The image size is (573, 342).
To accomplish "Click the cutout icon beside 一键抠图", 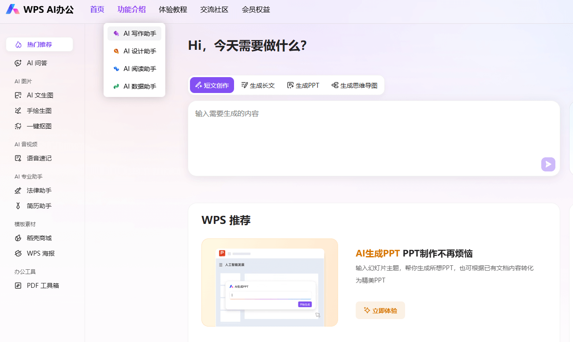I will coord(18,126).
